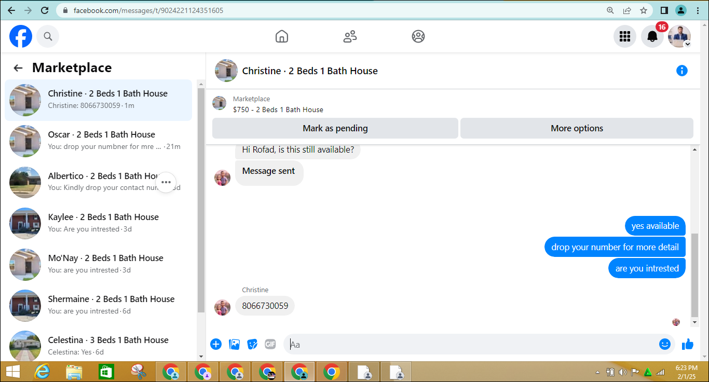Open the Friends icon in top navigation

(x=350, y=36)
